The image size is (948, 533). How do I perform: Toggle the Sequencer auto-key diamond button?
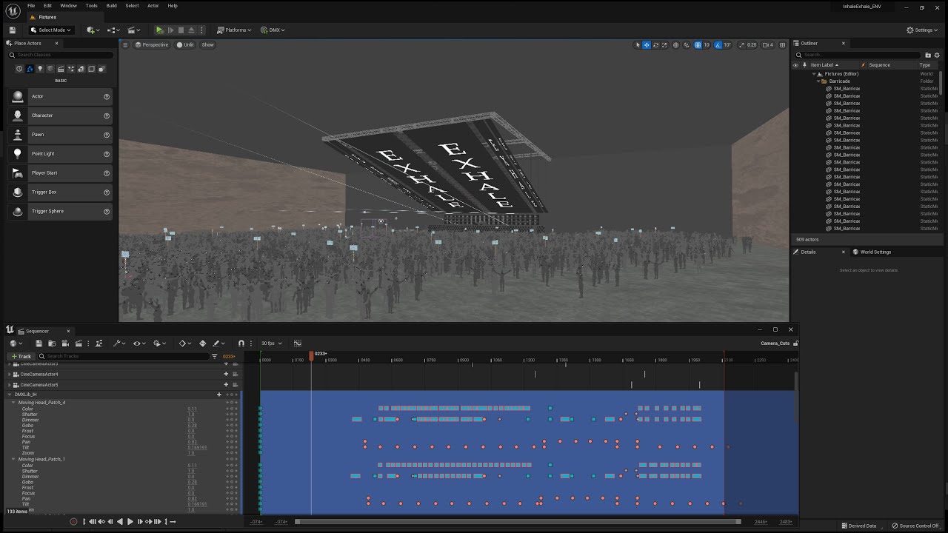(x=202, y=343)
